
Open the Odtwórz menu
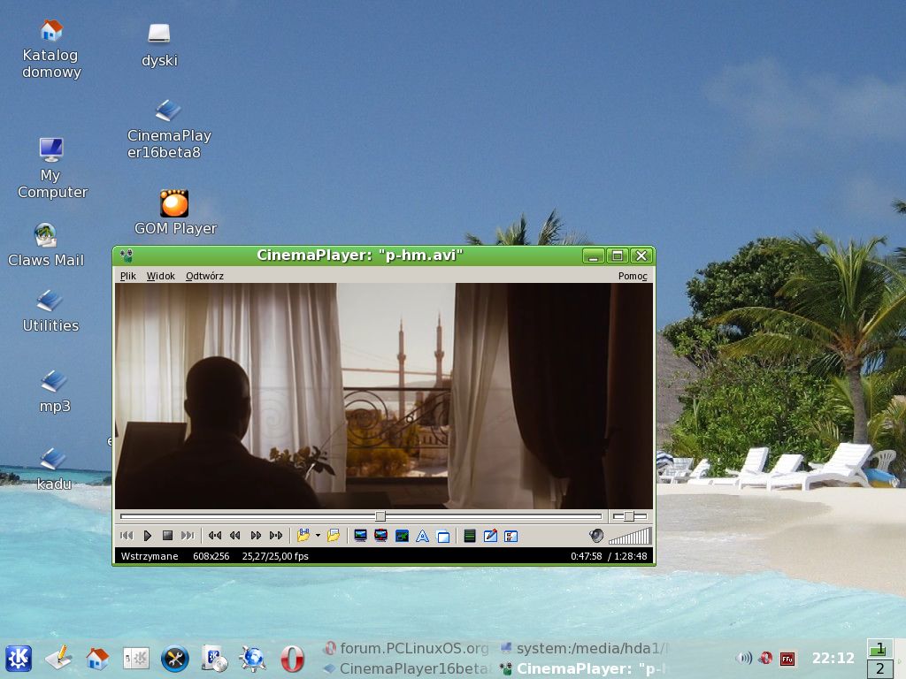point(204,276)
